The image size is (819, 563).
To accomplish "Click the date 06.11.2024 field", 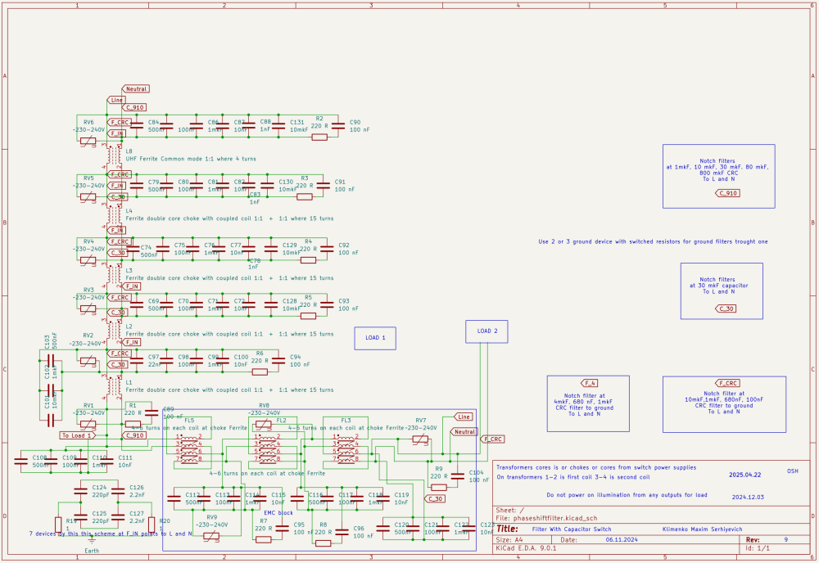I will 622,539.
